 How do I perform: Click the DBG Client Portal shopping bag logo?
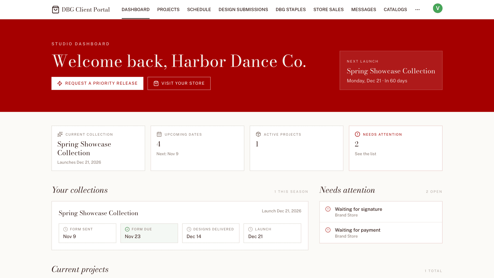point(55,10)
